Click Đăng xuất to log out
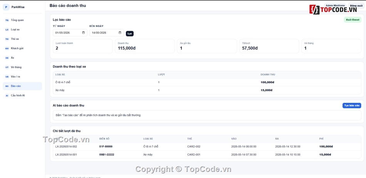Image resolution: width=366 pixels, height=178 pixels. (x=356, y=6)
